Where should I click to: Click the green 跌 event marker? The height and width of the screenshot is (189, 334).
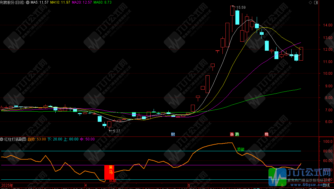(x=237, y=134)
